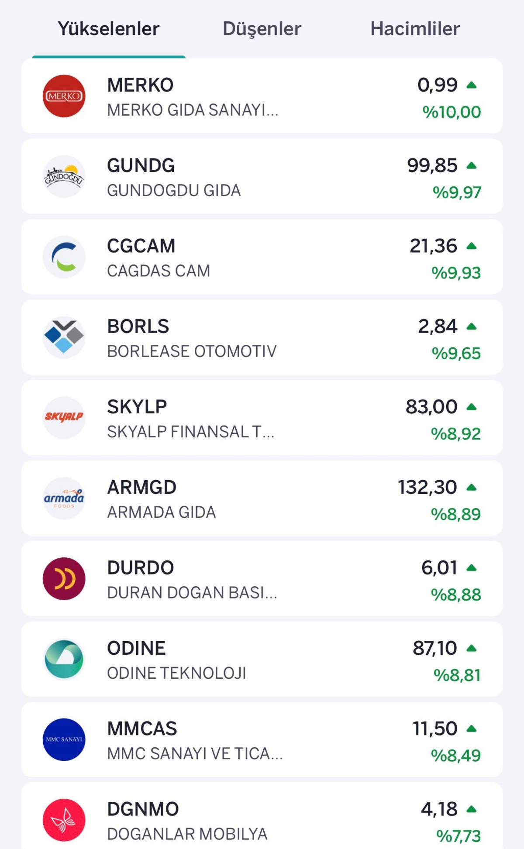
Task: Tap ARMGD price 132,30
Action: 427,487
